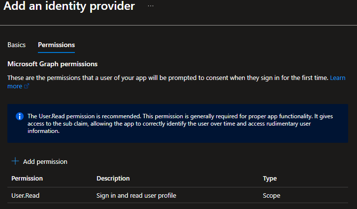Viewport: 357px width, 209px height.
Task: Select the User.Read permission entry in table
Action: click(x=26, y=195)
